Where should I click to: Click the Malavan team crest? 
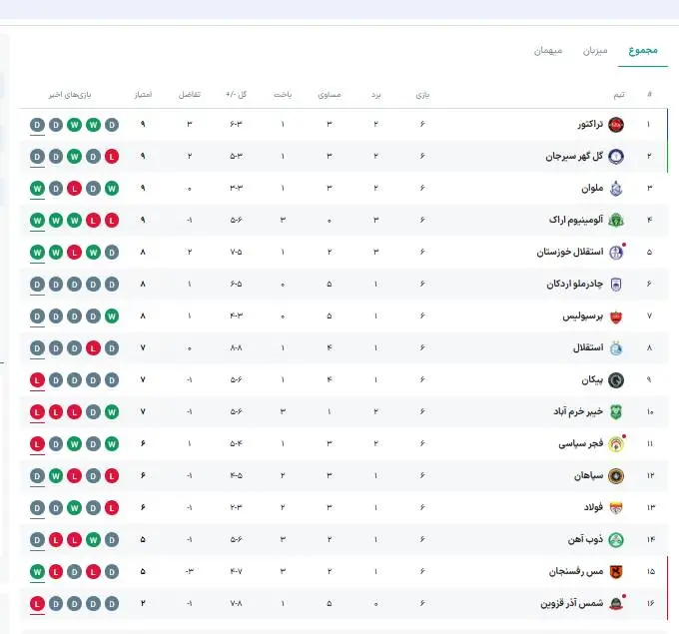[x=616, y=189]
